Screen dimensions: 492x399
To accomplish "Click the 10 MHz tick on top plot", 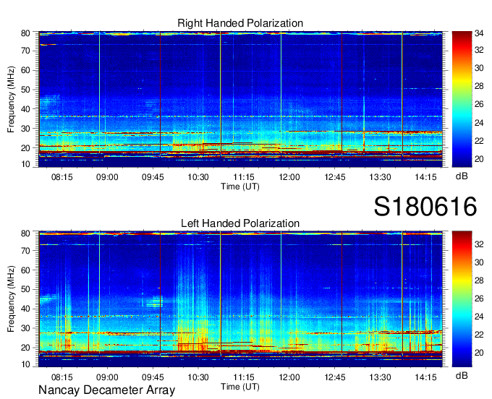I will click(x=25, y=164).
